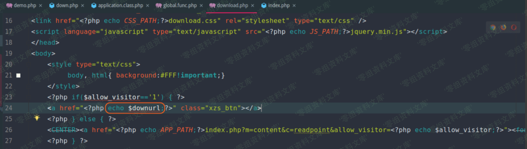Screen dimensions: 527x149
Task: Close the download.php tab
Action: point(253,5)
